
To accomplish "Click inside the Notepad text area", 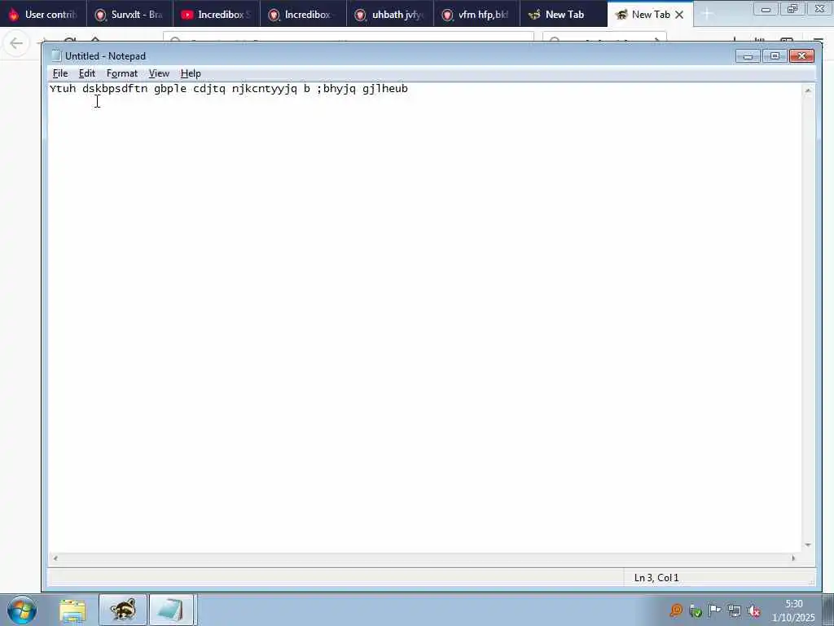I will point(424,320).
